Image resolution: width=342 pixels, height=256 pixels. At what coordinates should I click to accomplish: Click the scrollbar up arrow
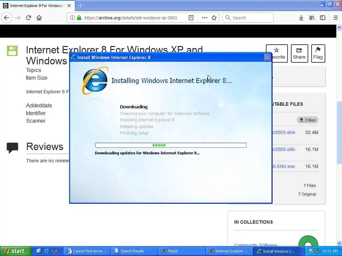coord(339,27)
